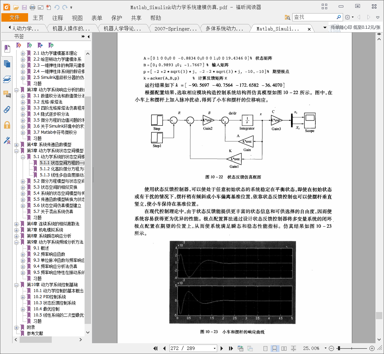Screen dimensions: 384x354
Task: Select facing pages view mode icon
Action: pos(284,348)
